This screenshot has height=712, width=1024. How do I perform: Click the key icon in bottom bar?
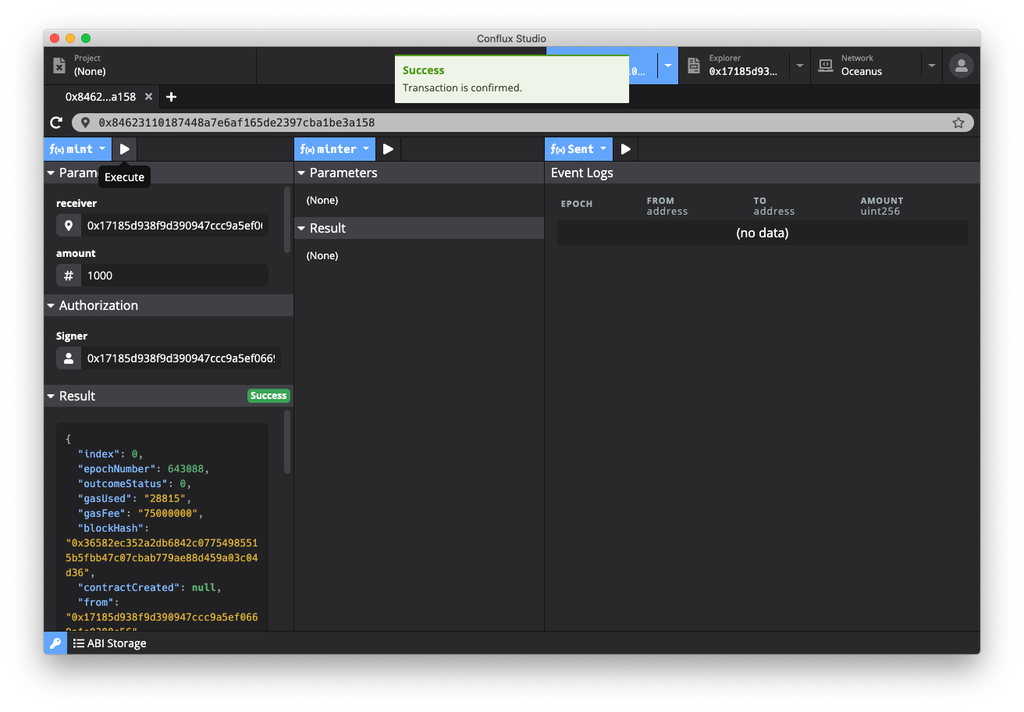point(55,643)
